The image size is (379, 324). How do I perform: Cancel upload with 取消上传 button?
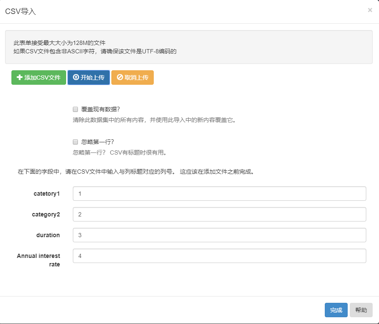[133, 78]
